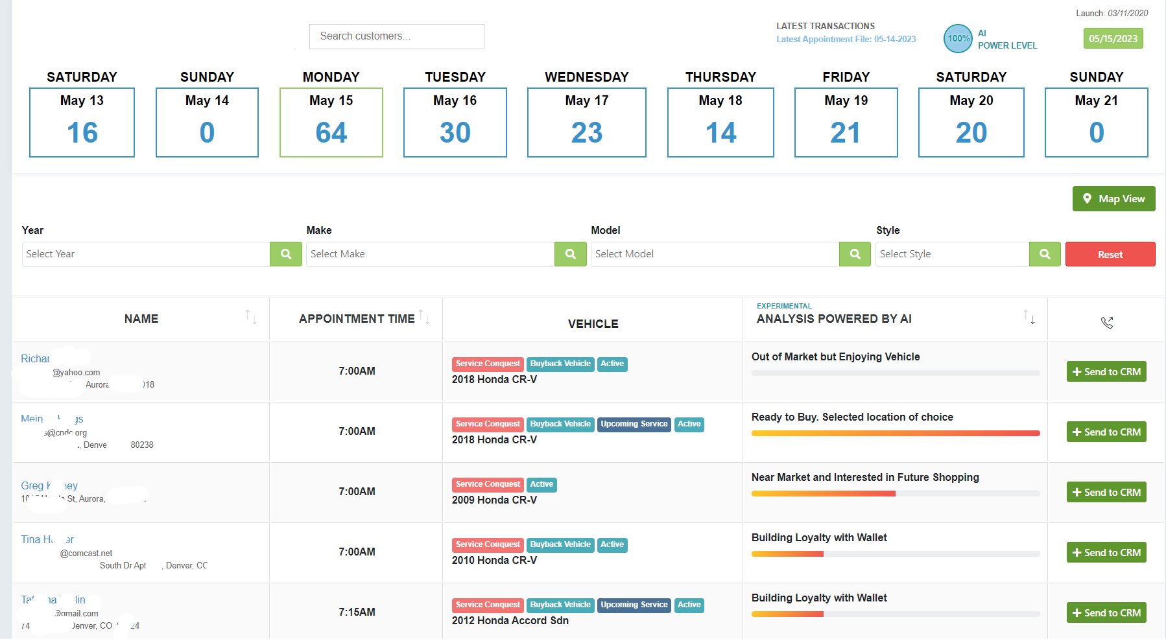The image size is (1166, 641).
Task: Click the 05/15/2023 date badge
Action: (1113, 38)
